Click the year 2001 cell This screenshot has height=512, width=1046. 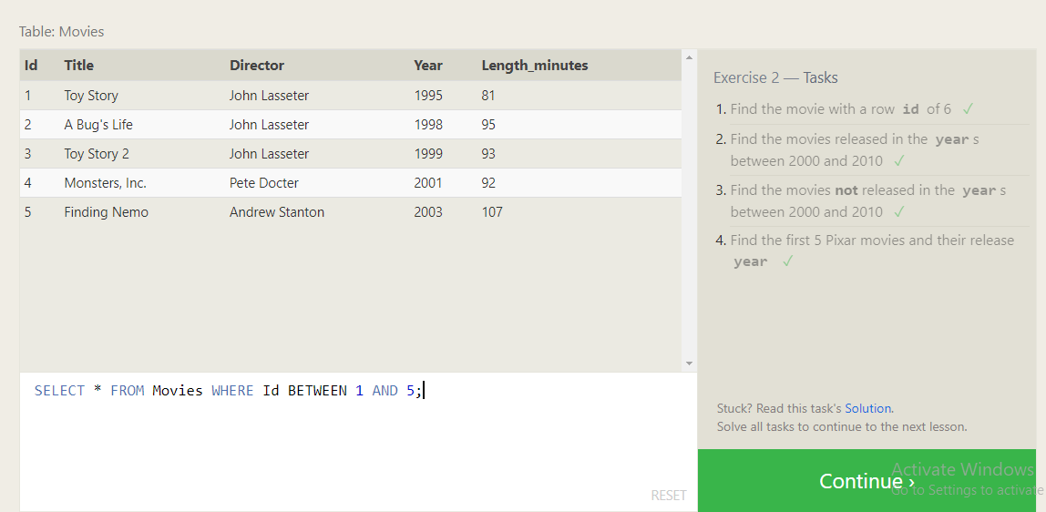point(428,183)
